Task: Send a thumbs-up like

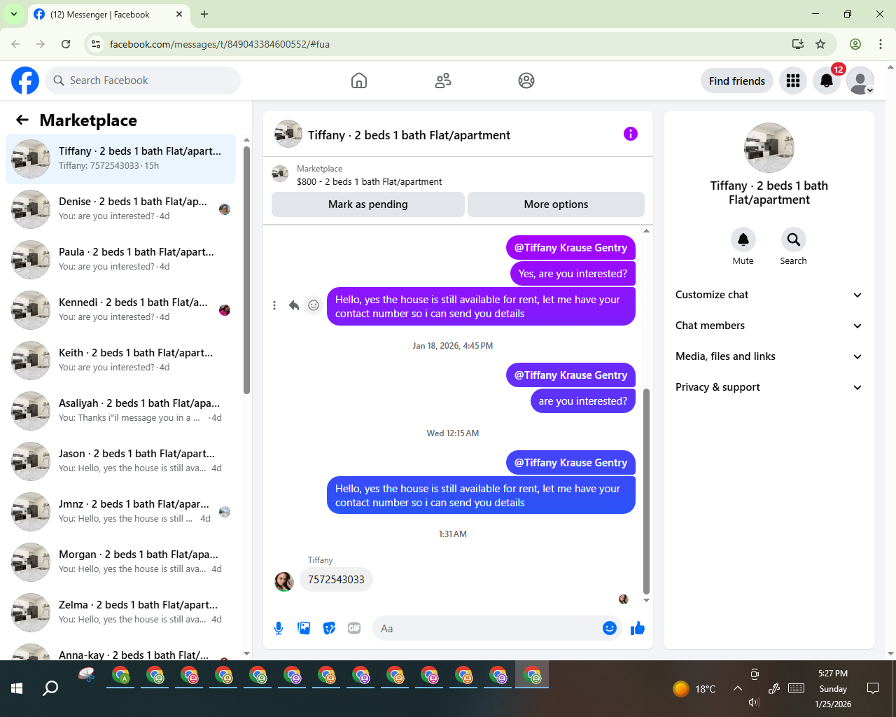Action: coord(637,628)
